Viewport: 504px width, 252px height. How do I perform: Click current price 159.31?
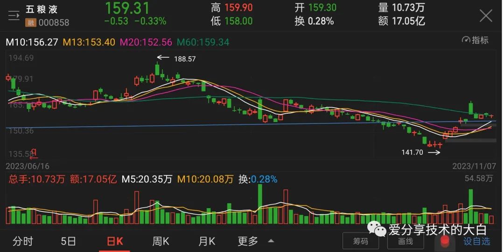(127, 8)
